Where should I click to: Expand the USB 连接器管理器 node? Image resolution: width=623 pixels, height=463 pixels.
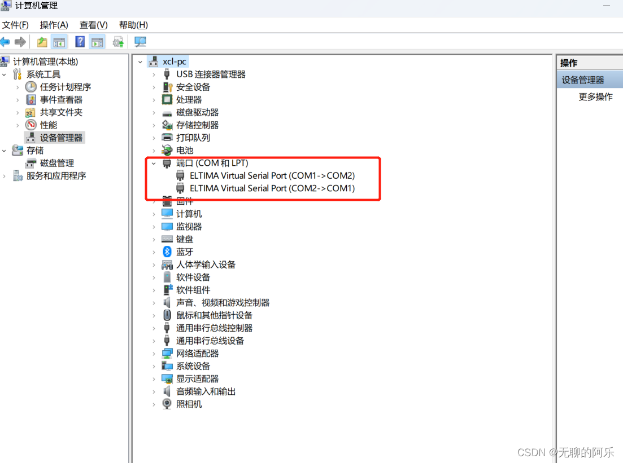(x=154, y=74)
